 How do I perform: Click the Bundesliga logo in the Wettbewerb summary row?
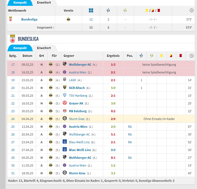click(x=11, y=19)
